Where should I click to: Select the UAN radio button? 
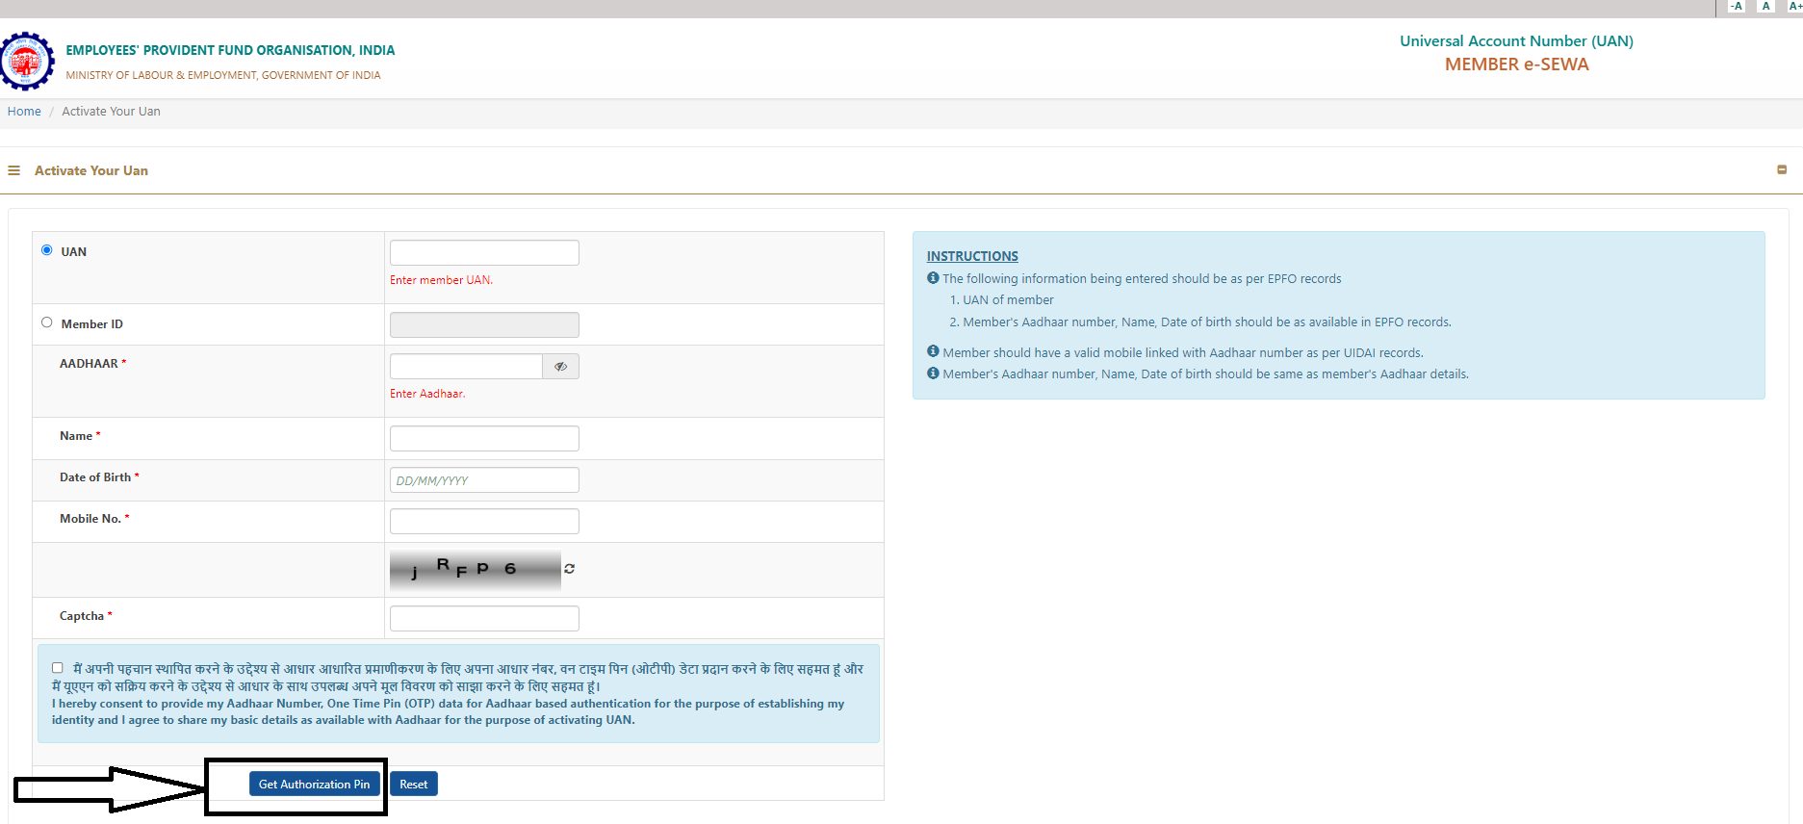(47, 250)
